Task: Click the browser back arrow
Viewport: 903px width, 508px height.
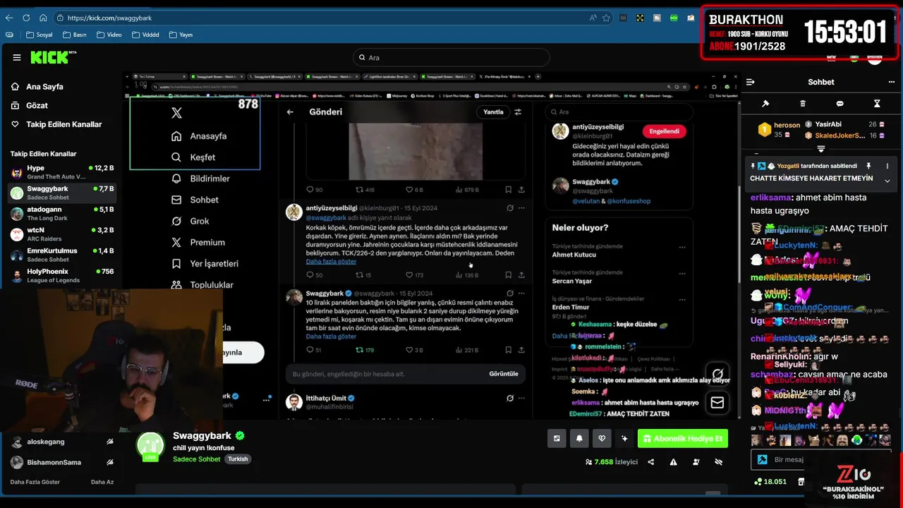Action: point(9,18)
